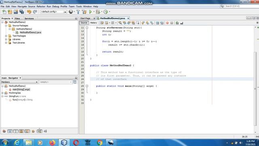Expand the Test Packages node
Image resolution: width=259 pixels, height=146 pixels.
click(6, 36)
